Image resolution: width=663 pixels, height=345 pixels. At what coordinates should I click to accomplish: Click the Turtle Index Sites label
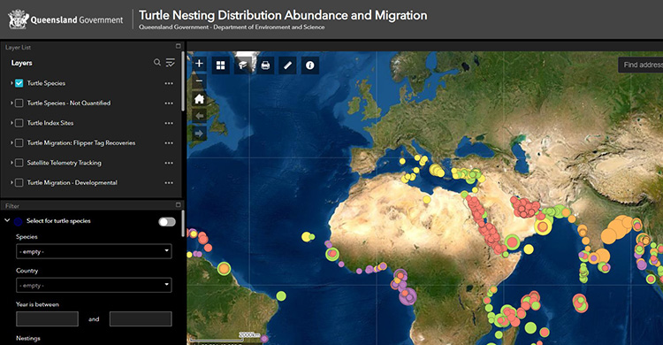pyautogui.click(x=50, y=123)
